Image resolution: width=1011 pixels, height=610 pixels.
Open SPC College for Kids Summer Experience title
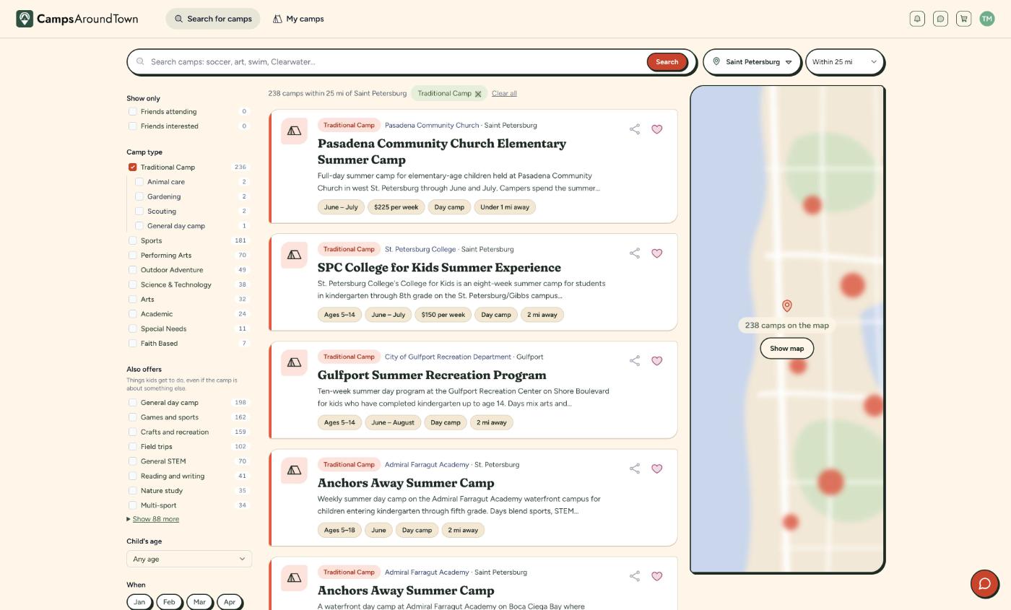pos(439,268)
